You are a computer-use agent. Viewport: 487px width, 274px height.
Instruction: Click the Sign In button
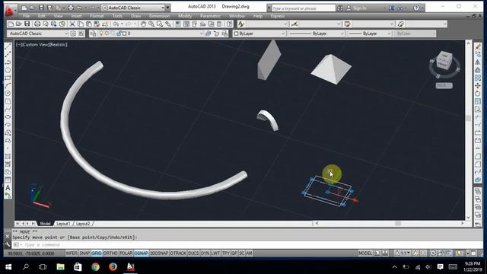point(356,8)
